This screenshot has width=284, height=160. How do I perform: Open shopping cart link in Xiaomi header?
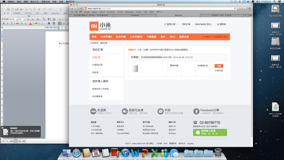221,24
